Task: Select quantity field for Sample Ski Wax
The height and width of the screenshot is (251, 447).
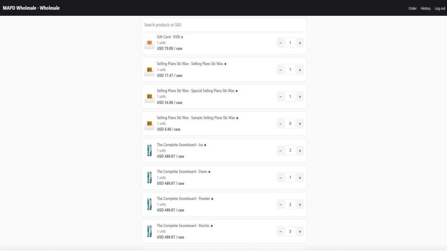Action: click(290, 124)
